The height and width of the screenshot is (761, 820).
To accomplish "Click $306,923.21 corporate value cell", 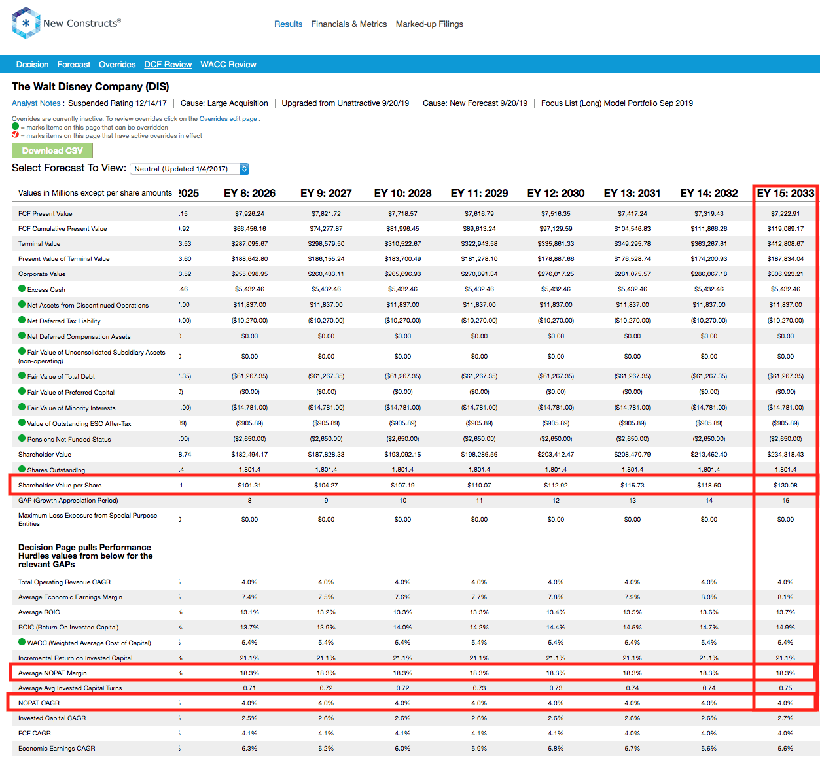I will click(785, 274).
